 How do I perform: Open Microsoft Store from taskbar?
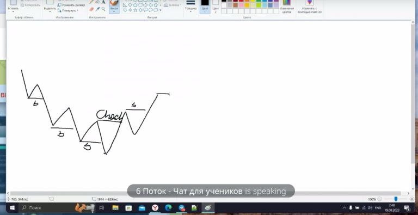coord(128,207)
